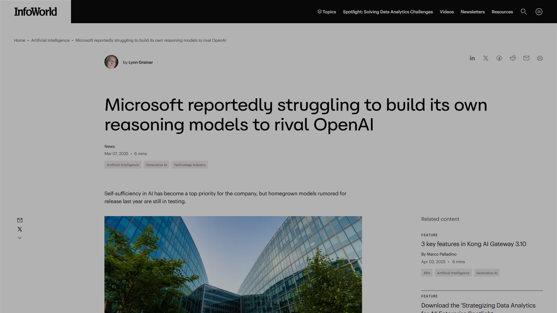Open 'Strategizing Data Analytics' download feature
This screenshot has width=557, height=313.
point(478,308)
